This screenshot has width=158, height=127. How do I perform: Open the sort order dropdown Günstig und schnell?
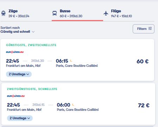[17, 30]
